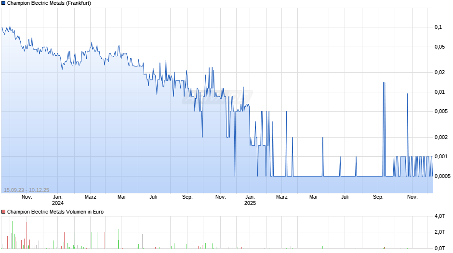Click the 'Nov.' label before Jan. 2025
Image resolution: width=453 pixels, height=253 pixels.
220,197
